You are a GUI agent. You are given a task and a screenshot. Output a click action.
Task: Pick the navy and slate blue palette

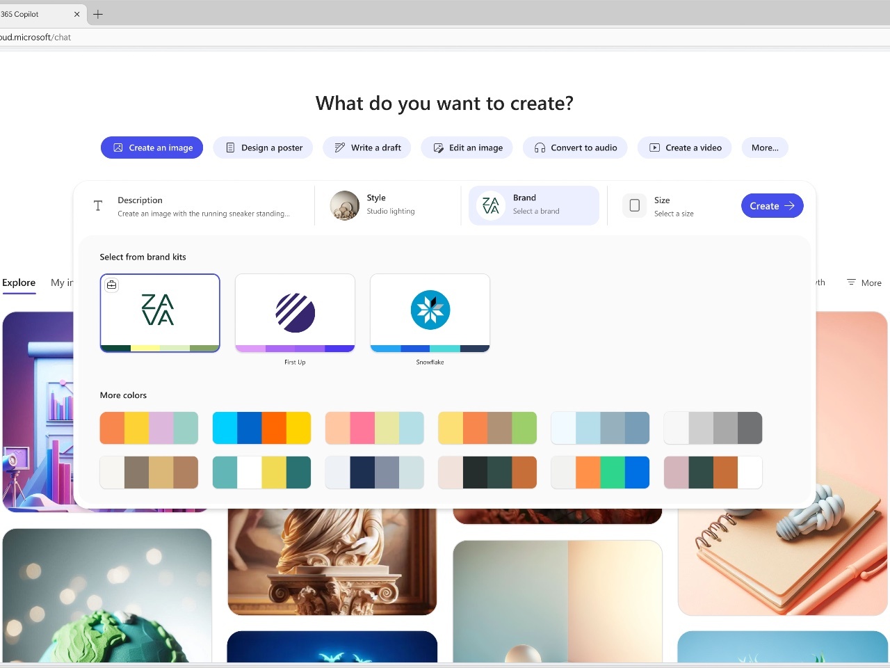click(x=374, y=472)
